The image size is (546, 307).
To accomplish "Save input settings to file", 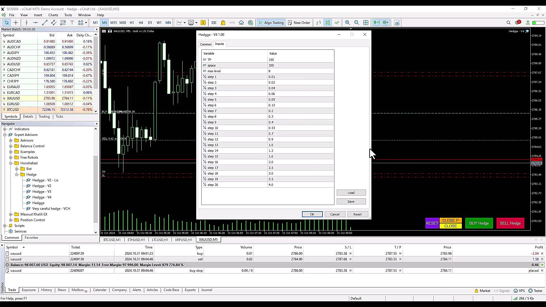I will point(351,202).
